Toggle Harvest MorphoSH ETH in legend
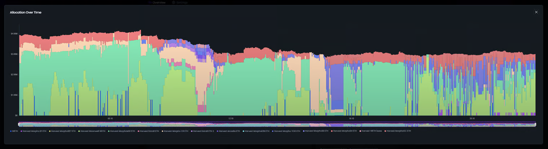Screen dimensions: 548x149 click(345, 131)
